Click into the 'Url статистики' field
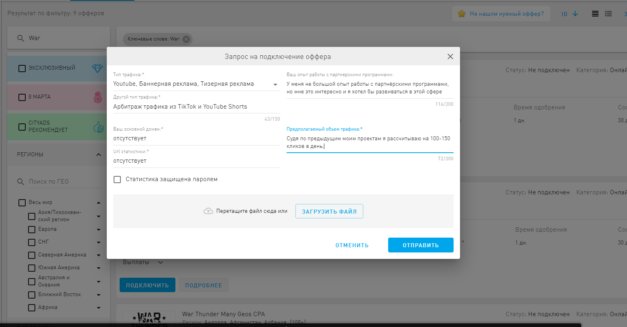 [x=196, y=161]
